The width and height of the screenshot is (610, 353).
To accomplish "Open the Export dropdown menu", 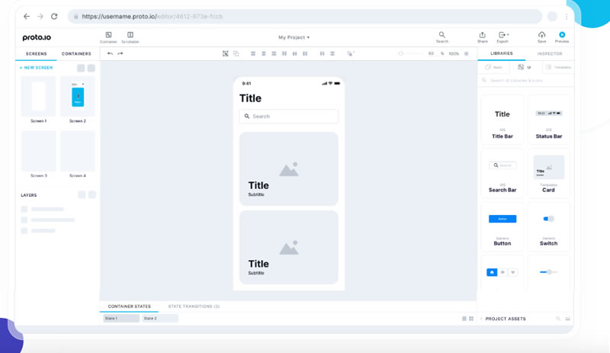I will (503, 35).
